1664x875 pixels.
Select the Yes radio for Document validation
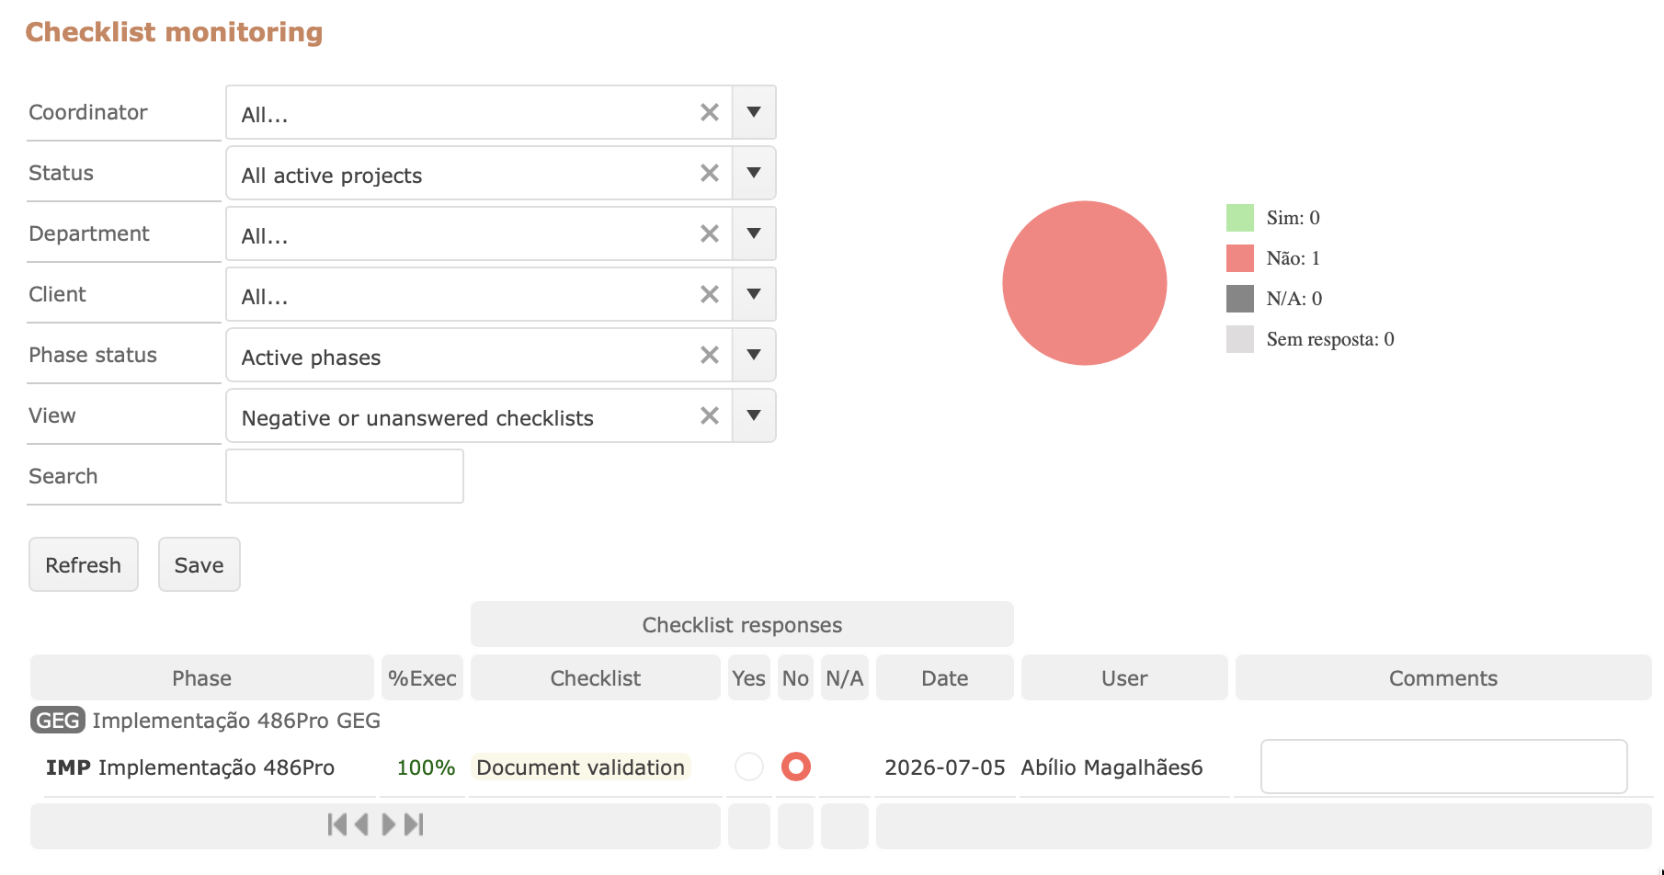click(749, 767)
